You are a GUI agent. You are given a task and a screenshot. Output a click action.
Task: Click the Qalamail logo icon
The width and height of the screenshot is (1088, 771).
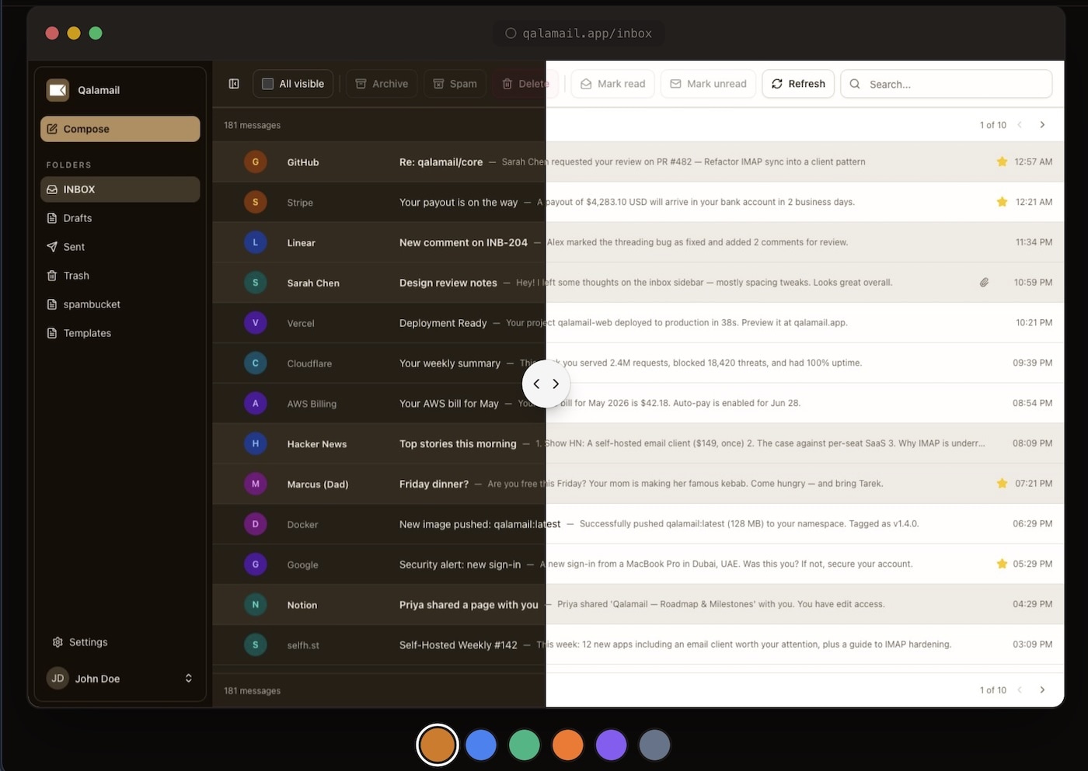58,90
